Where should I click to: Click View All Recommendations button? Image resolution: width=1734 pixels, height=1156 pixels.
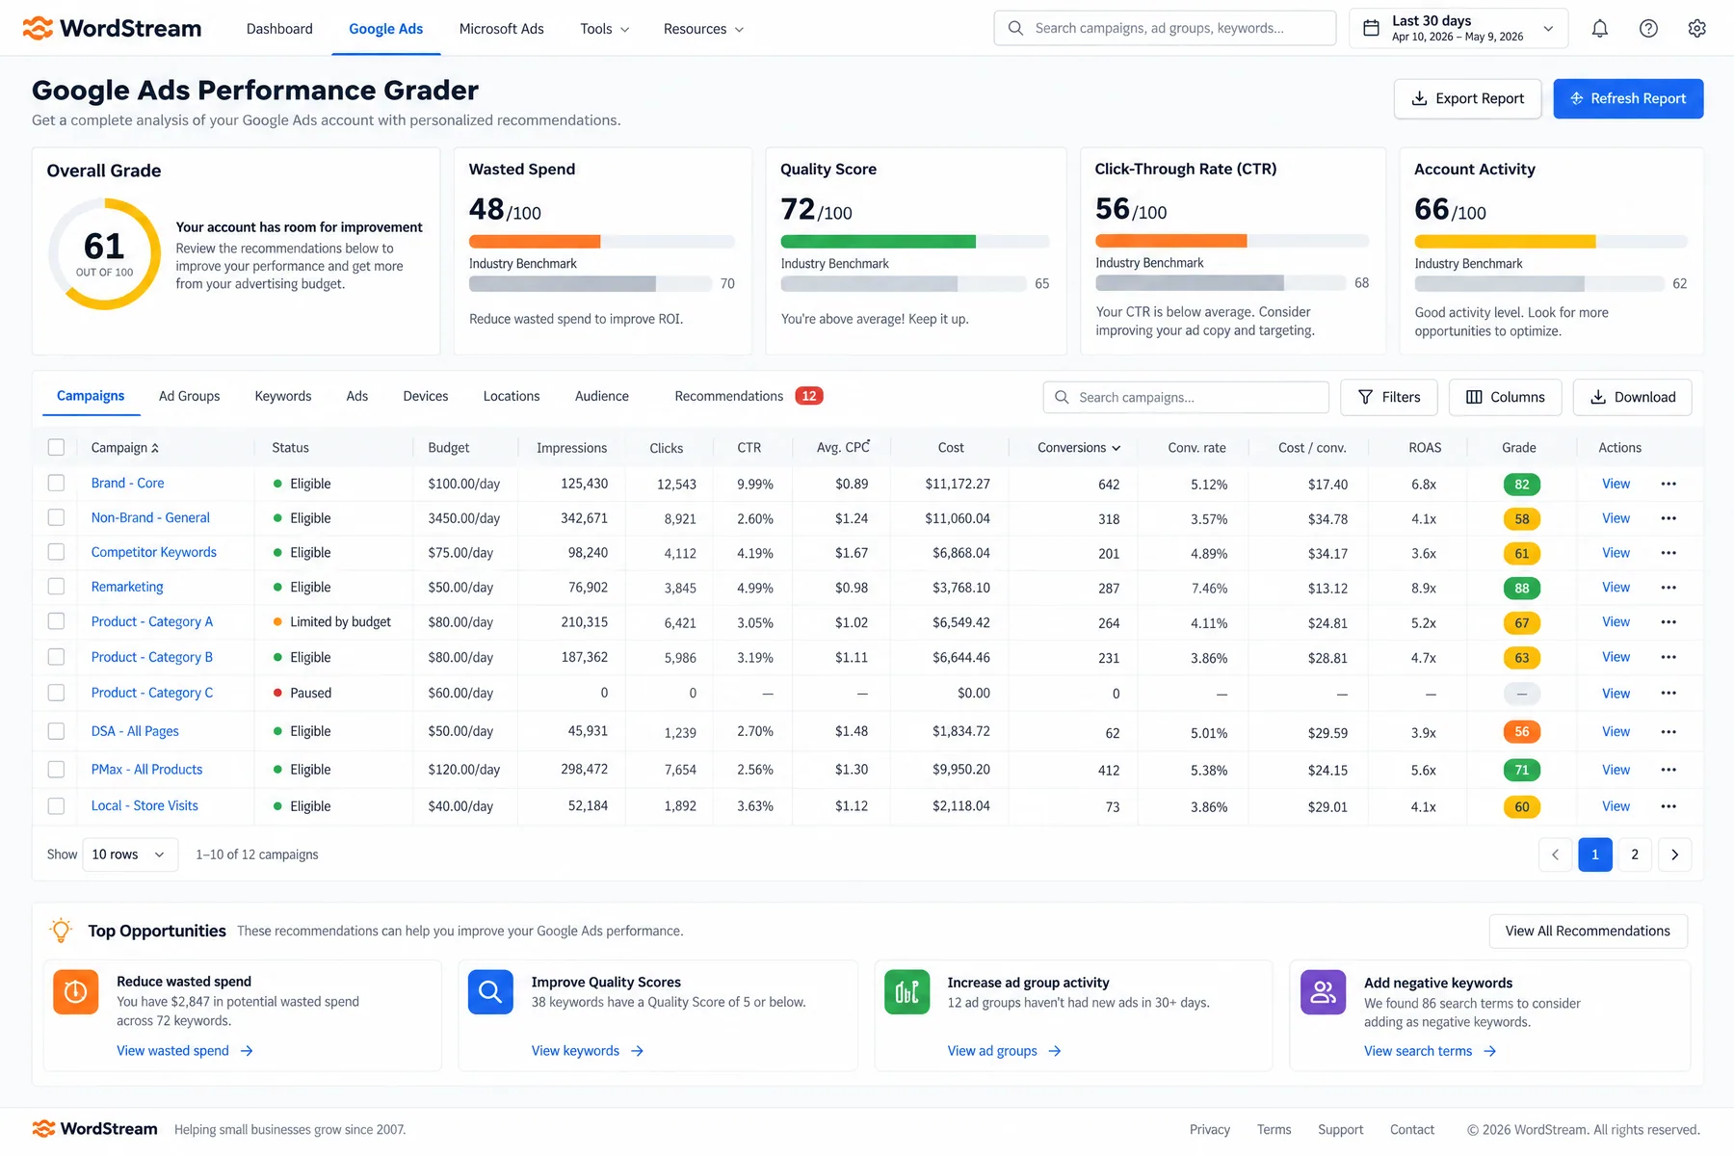tap(1588, 931)
